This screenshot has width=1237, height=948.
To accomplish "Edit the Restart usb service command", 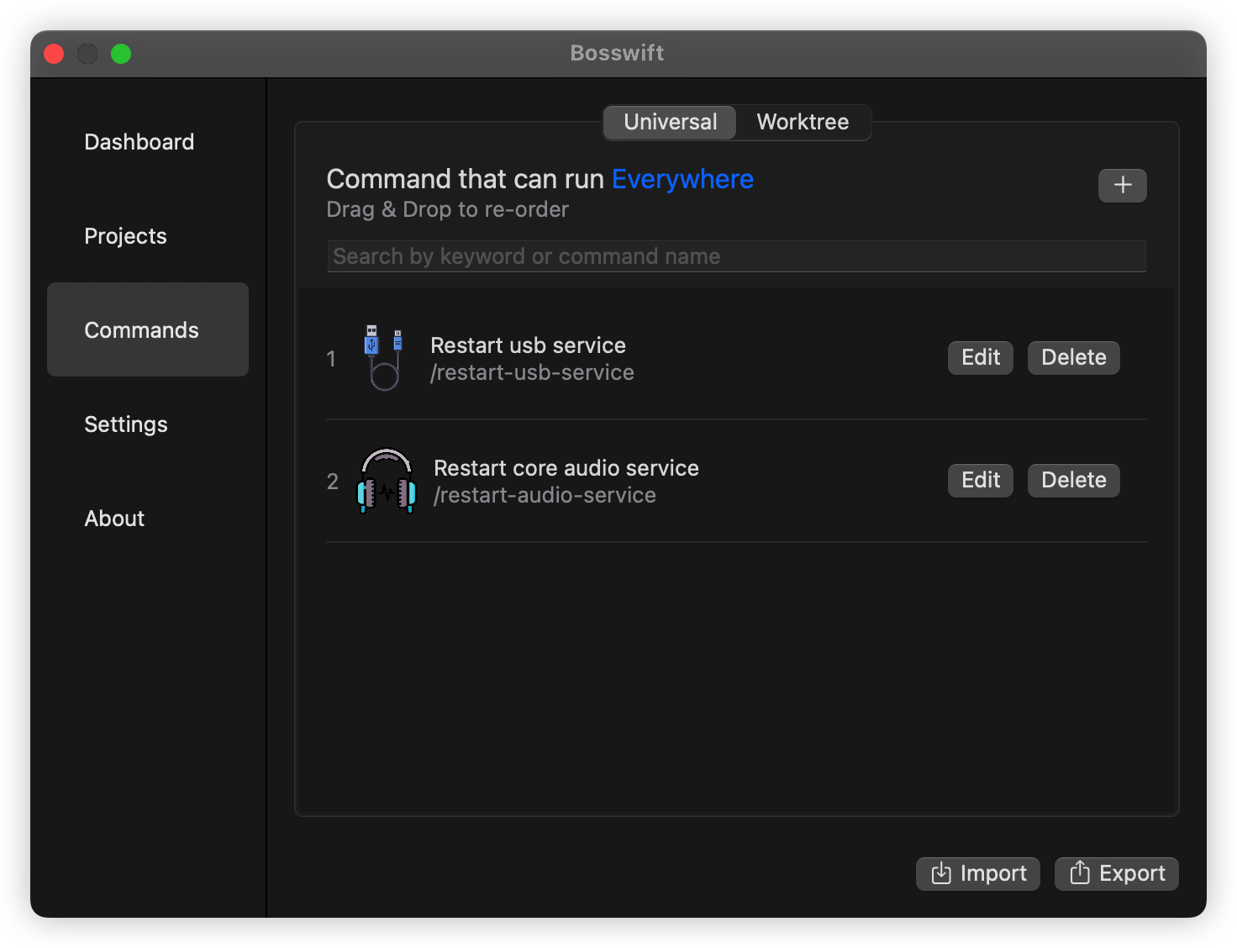I will (981, 358).
